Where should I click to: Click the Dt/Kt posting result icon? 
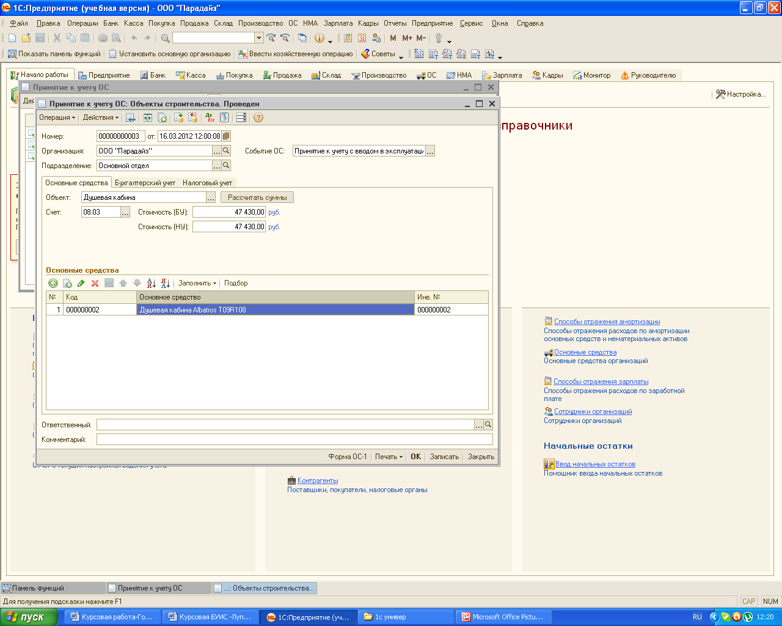tap(210, 117)
